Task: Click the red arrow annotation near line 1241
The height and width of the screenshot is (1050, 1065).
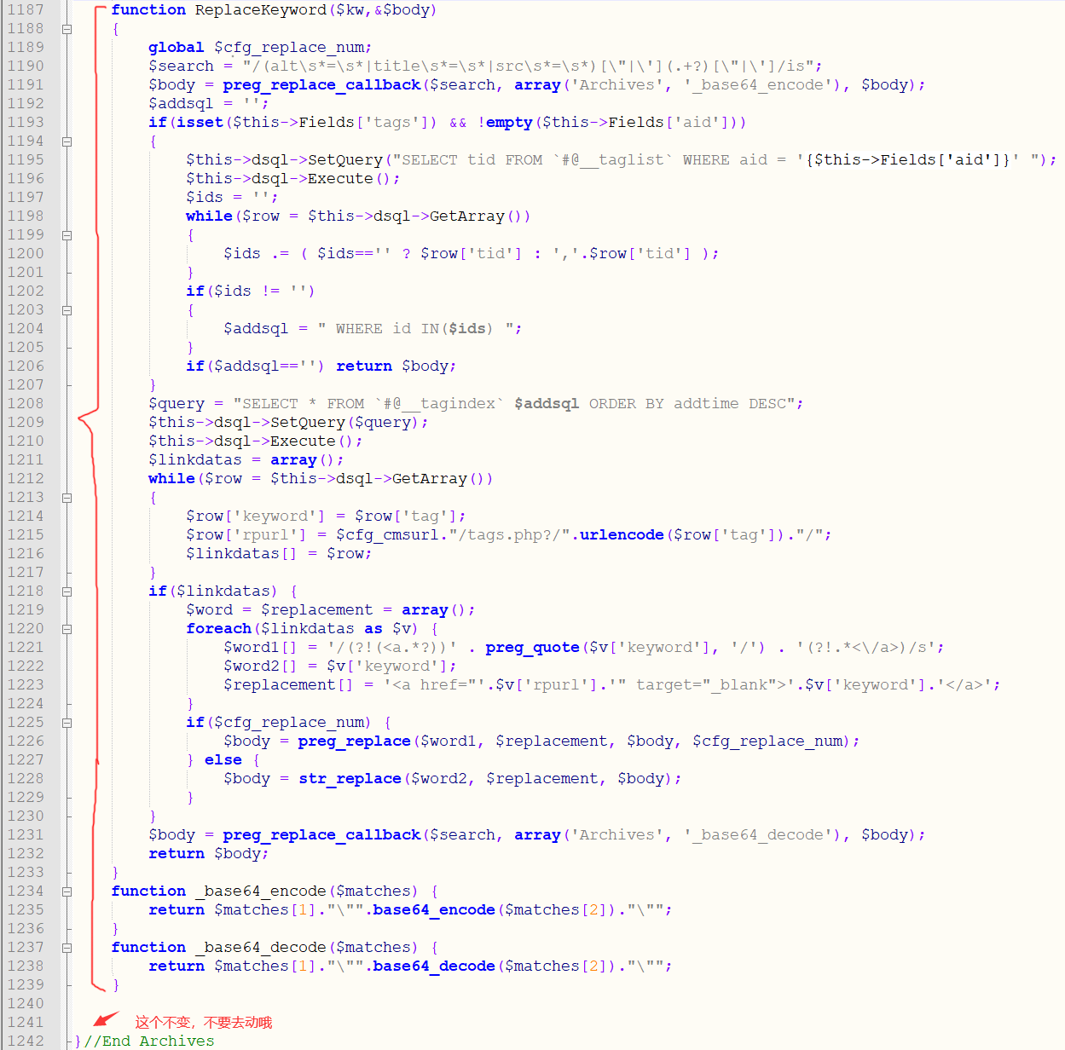Action: point(107,1019)
